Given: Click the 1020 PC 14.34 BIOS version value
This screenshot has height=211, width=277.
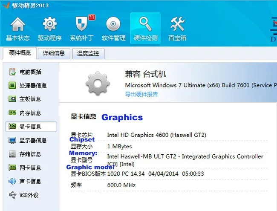Looking at the screenshot, I should point(156,173).
